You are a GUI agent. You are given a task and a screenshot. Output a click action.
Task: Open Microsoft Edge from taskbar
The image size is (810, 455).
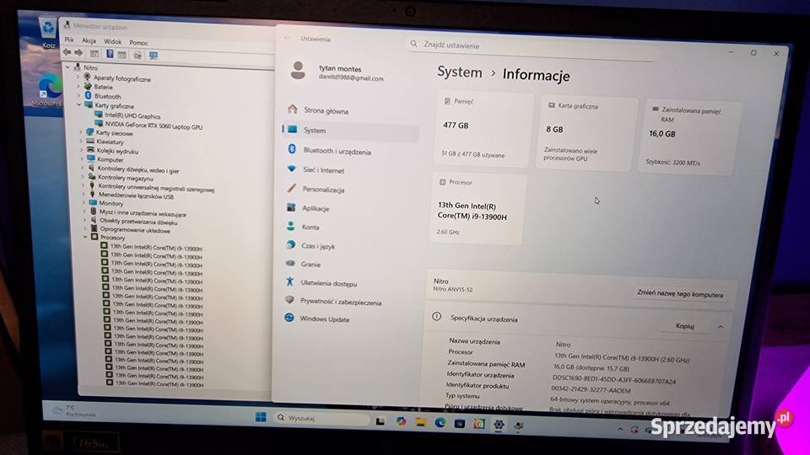coord(440,422)
